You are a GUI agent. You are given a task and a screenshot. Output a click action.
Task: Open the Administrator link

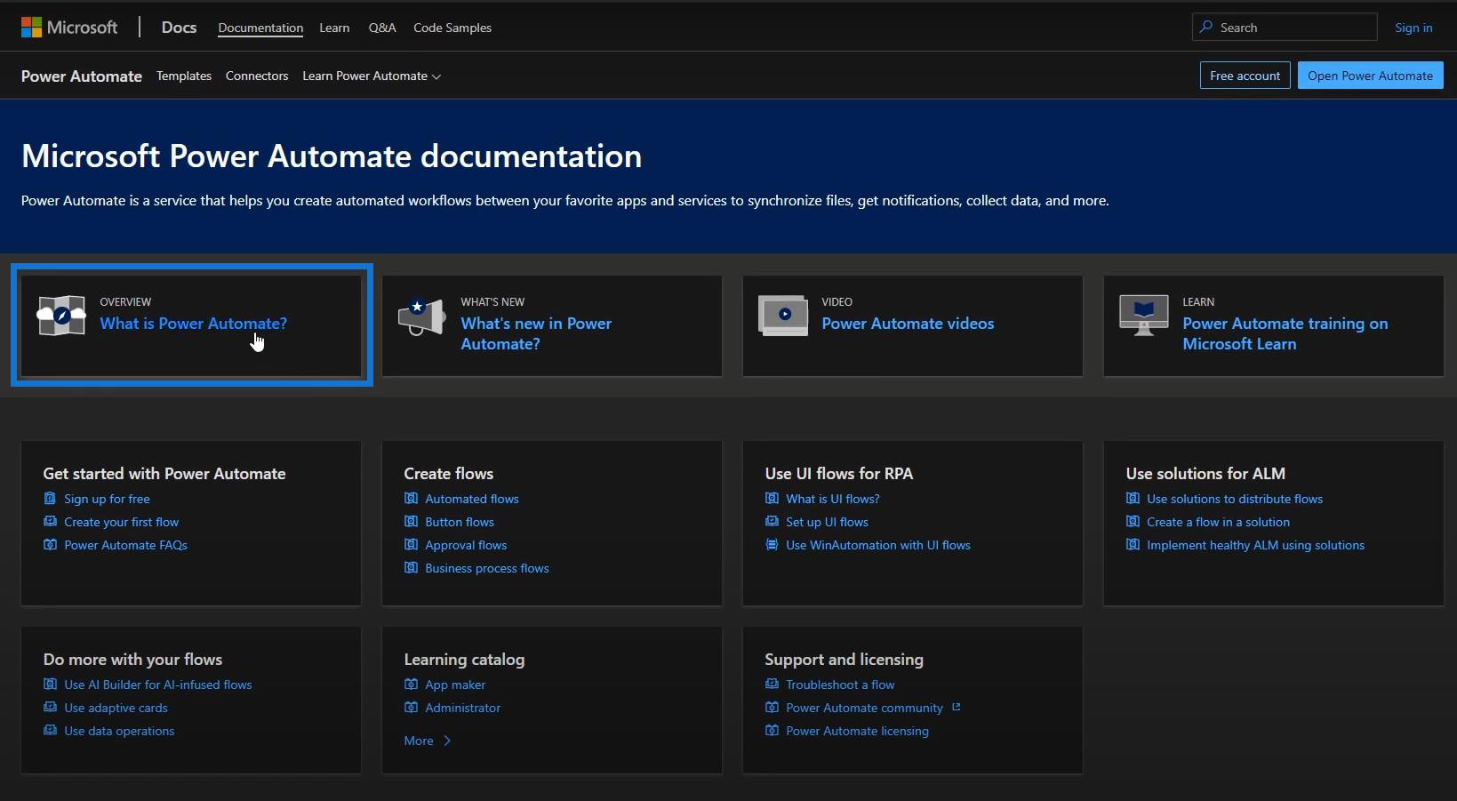point(462,708)
